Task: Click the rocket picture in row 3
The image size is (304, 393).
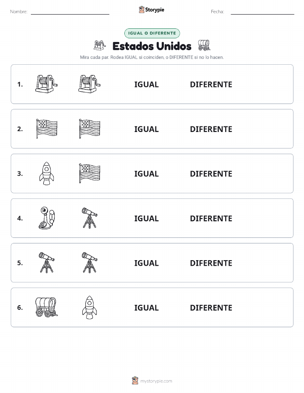Action: (46, 174)
